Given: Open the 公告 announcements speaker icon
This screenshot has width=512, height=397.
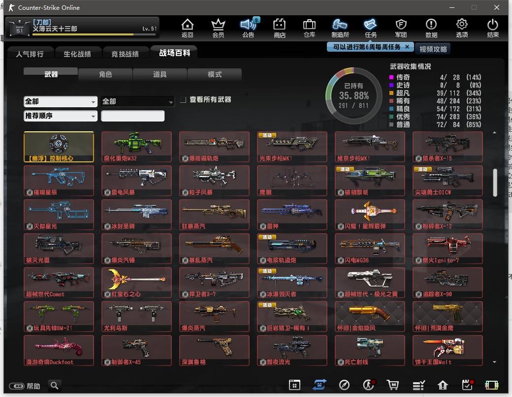Looking at the screenshot, I should [249, 28].
